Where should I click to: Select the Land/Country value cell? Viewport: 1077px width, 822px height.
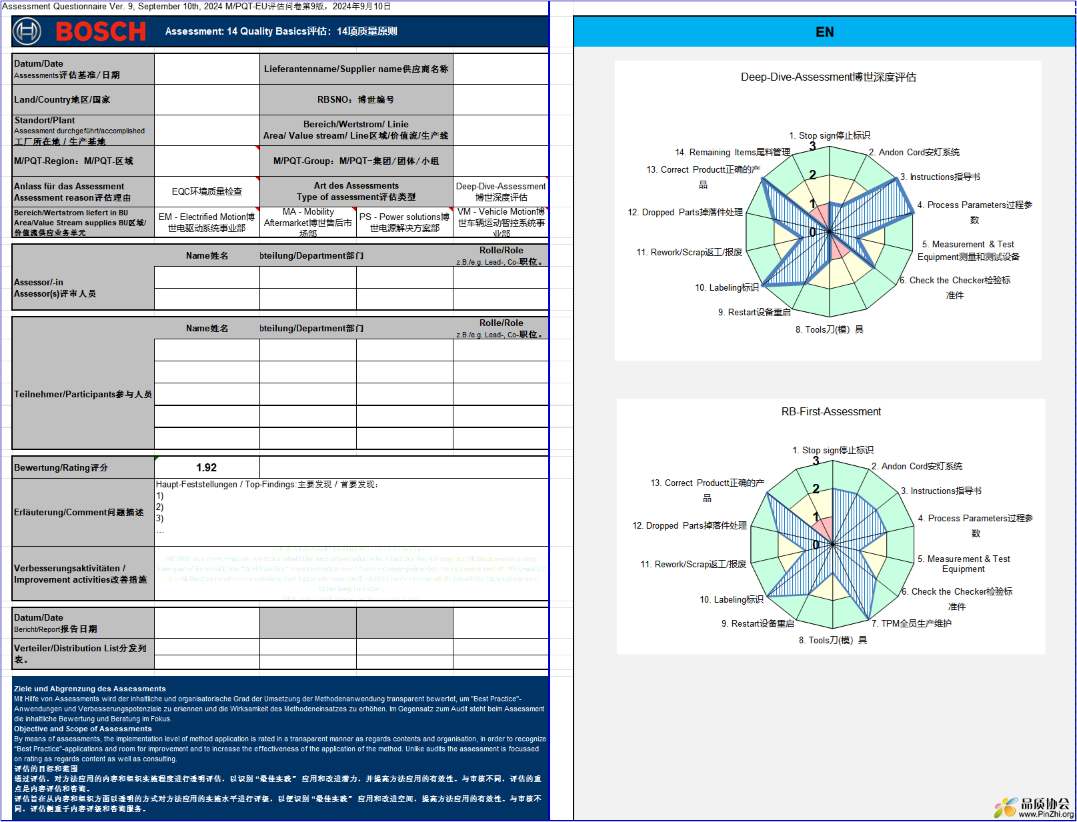[x=207, y=99]
